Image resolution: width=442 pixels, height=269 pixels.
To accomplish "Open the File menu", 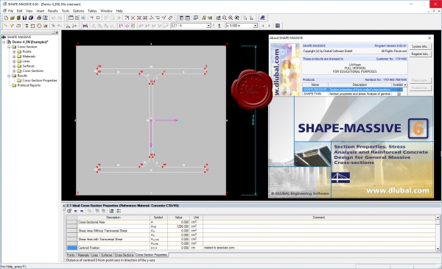I will [10, 11].
